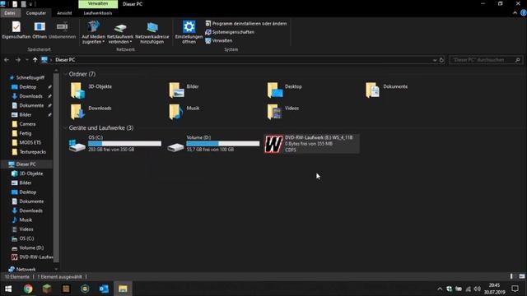Select the DVD-RW-Laufwerk (E:) drive icon
This screenshot has width=527, height=296.
273,144
